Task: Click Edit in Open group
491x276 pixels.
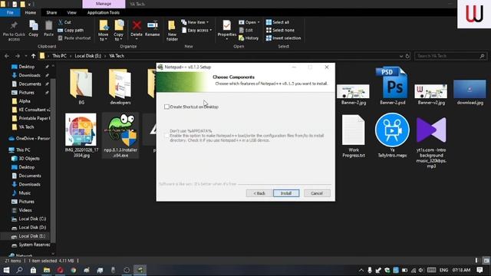Action: (x=246, y=30)
